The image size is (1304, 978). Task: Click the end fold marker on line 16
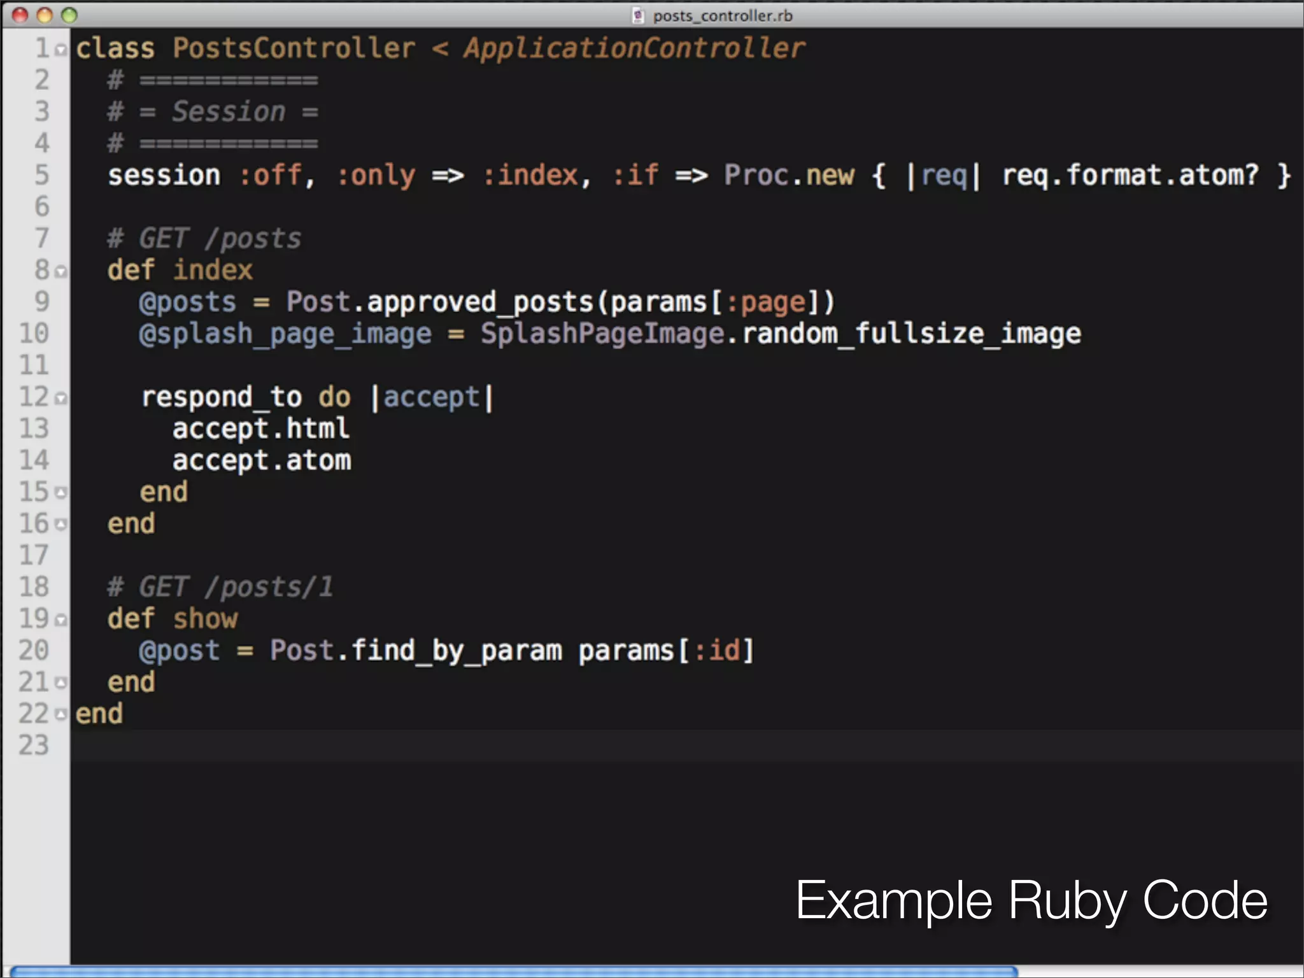(x=60, y=525)
